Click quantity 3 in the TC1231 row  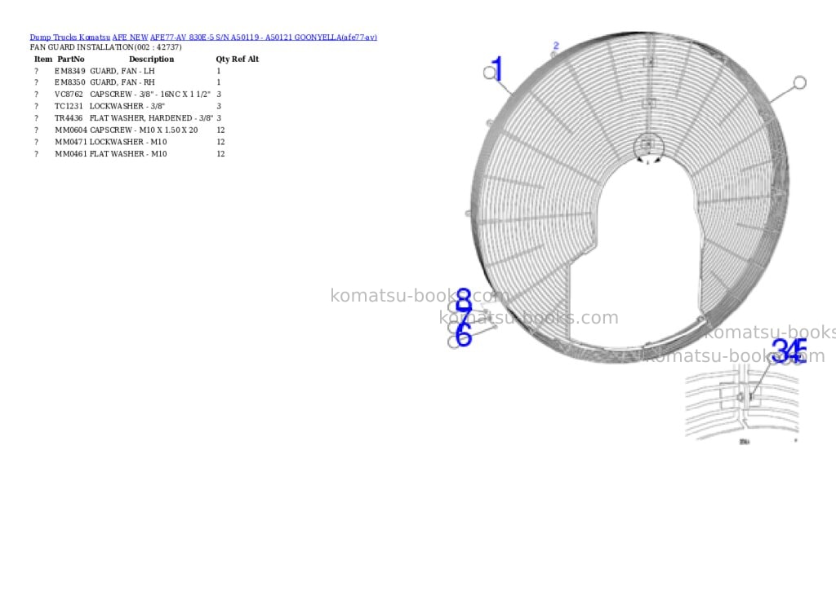coord(219,107)
